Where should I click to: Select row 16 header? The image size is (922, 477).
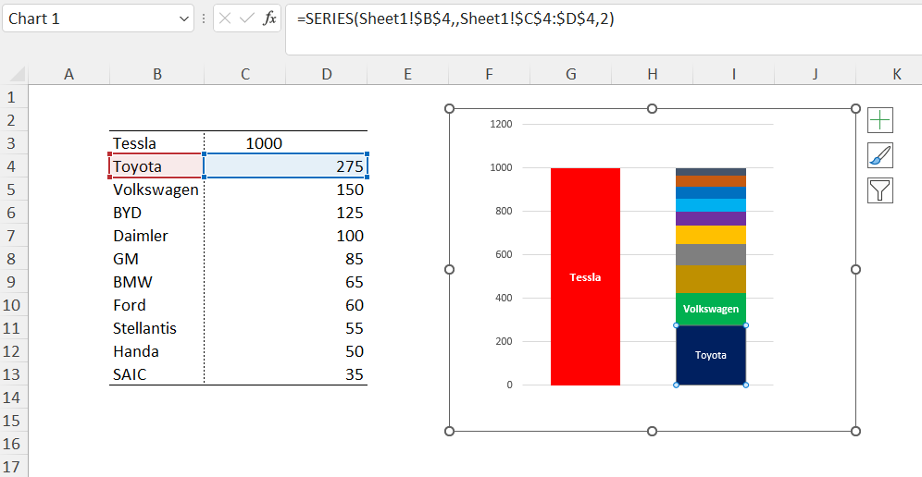[x=14, y=444]
